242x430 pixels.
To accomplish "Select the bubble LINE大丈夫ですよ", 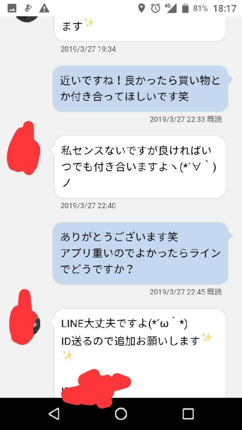I will click(x=139, y=353).
